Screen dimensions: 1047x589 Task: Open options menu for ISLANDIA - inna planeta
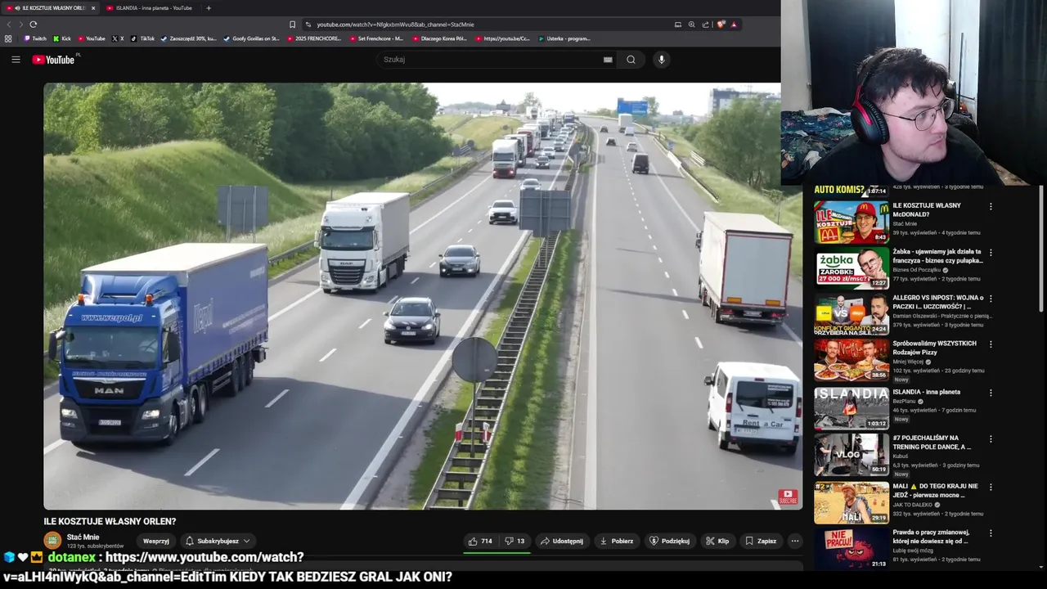991,393
